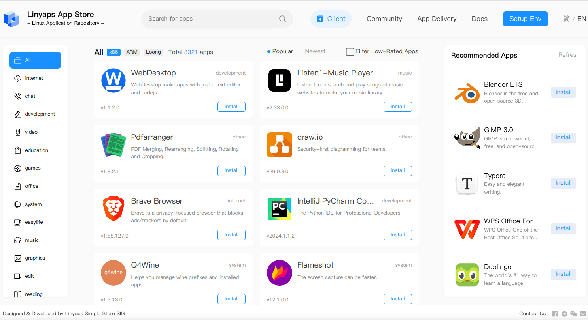Select the games category icon
This screenshot has width=588, height=320.
18,168
